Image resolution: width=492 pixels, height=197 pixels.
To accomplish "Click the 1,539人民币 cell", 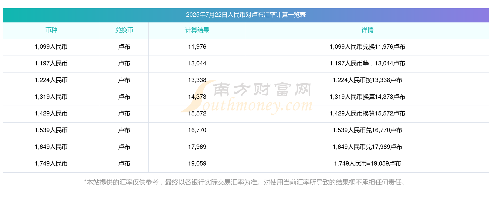I will coord(51,130).
